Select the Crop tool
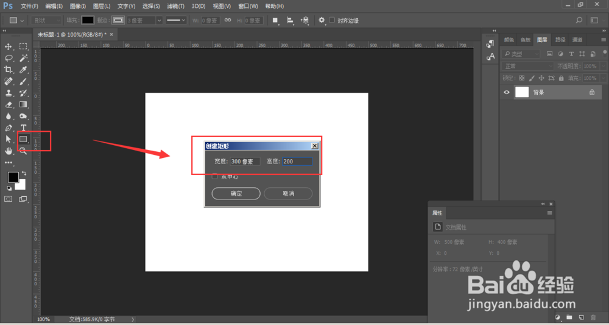The image size is (609, 325). click(8, 70)
